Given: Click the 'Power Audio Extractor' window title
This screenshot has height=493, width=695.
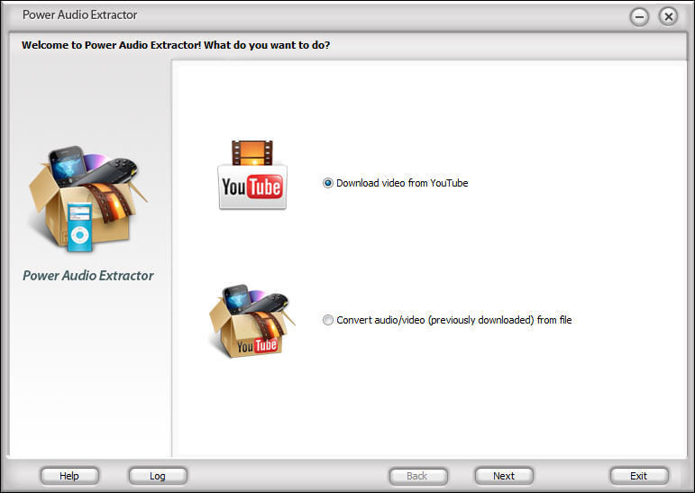Looking at the screenshot, I should point(80,15).
